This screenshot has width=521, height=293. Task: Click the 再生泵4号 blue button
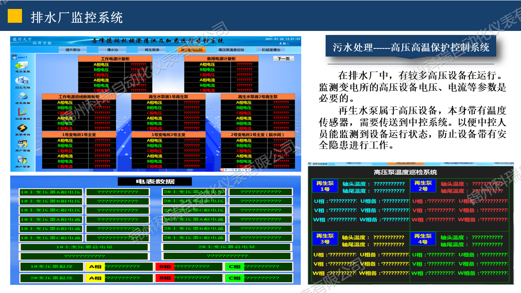tap(422, 239)
